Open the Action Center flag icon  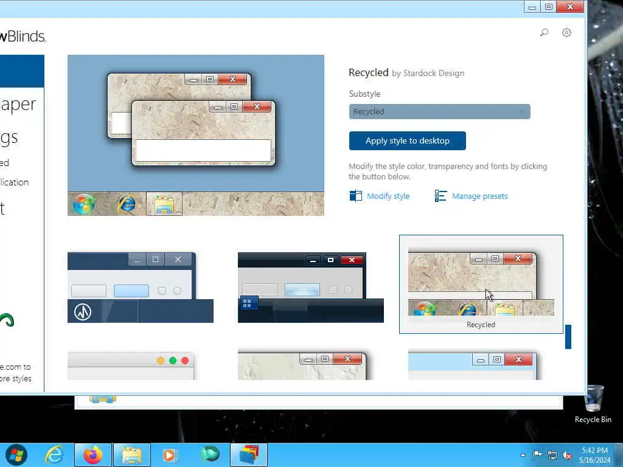(537, 455)
